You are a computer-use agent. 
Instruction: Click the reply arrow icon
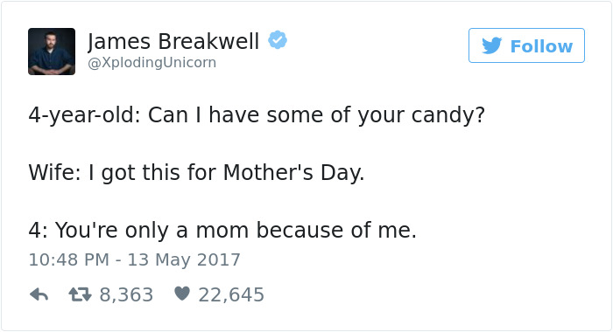click(39, 295)
